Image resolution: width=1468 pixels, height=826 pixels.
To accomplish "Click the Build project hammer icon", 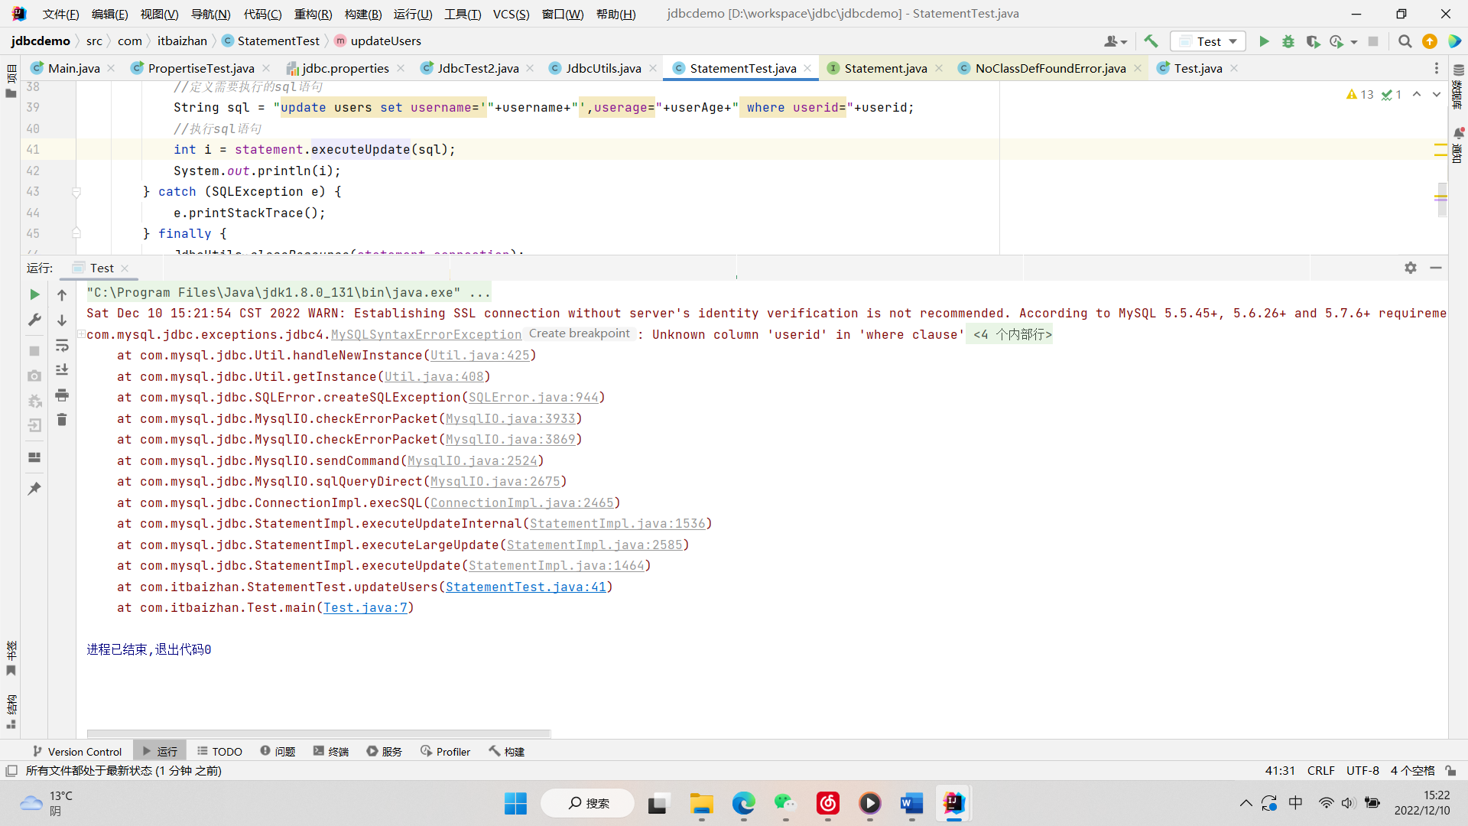I will point(1151,41).
